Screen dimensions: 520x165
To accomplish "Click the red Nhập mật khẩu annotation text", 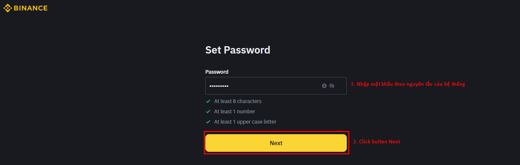I will pyautogui.click(x=408, y=84).
